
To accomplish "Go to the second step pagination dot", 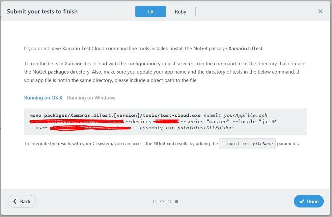I will click(162, 202).
